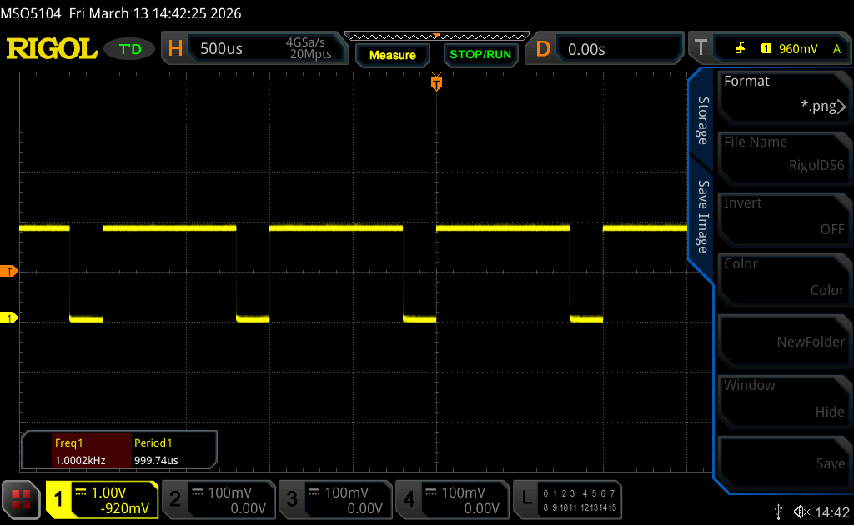
Task: Edit the File Name RigolDS6 field
Action: [x=782, y=155]
